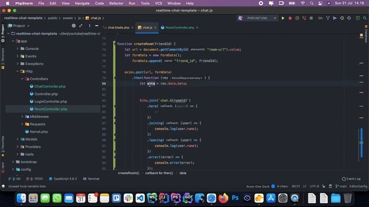Expand the Middleware folder

tap(22, 116)
